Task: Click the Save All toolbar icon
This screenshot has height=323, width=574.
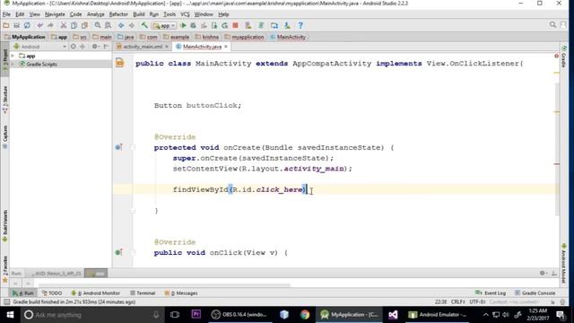Action: (16, 25)
